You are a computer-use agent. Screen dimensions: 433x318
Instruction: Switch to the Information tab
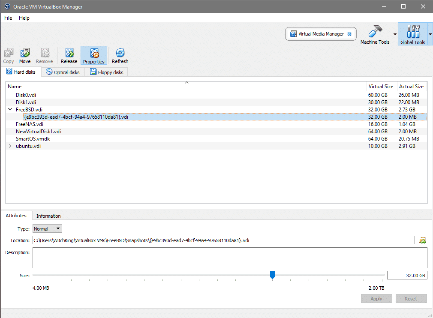tap(48, 216)
